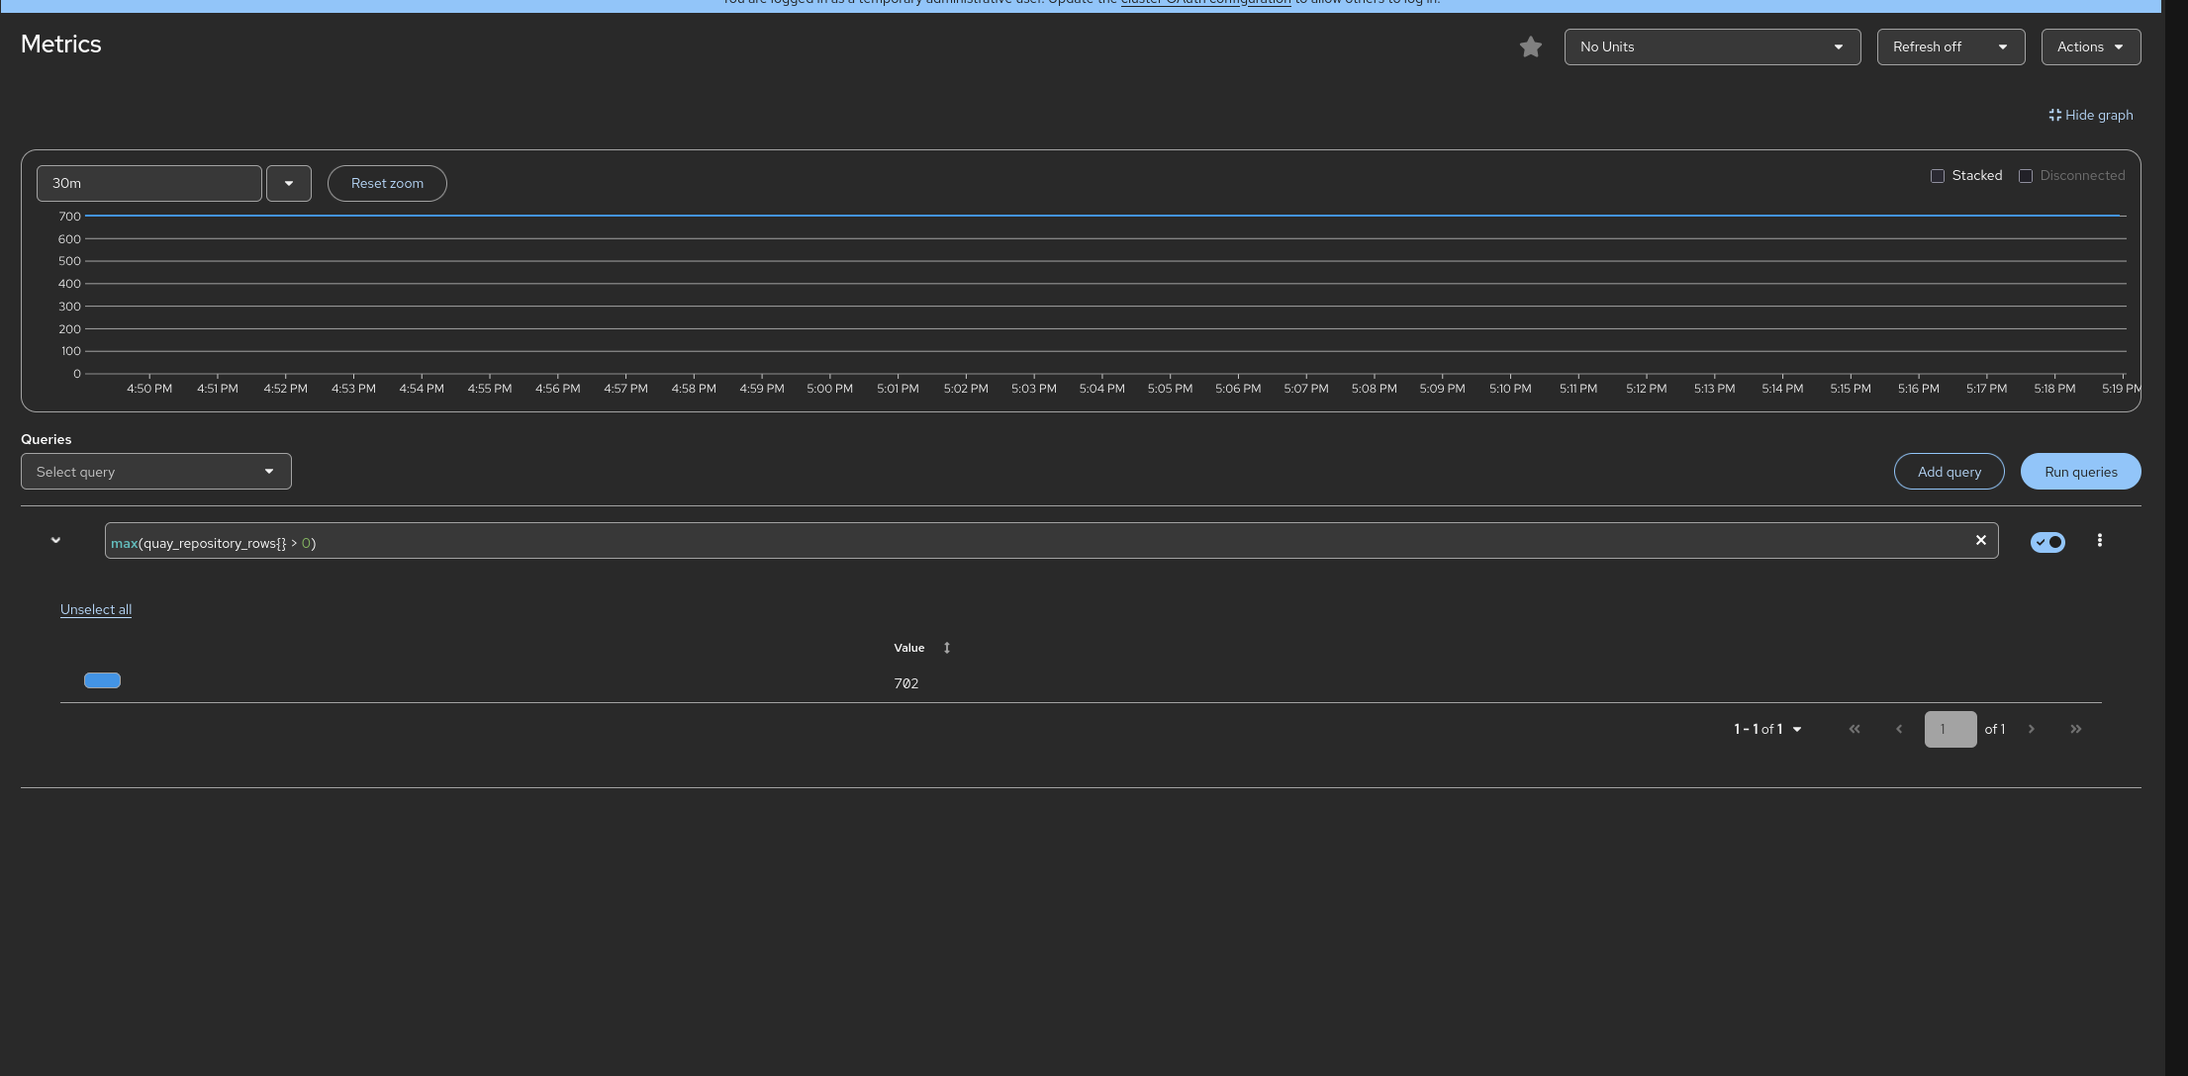Open the No Units dropdown
This screenshot has height=1076, width=2188.
(x=1711, y=46)
